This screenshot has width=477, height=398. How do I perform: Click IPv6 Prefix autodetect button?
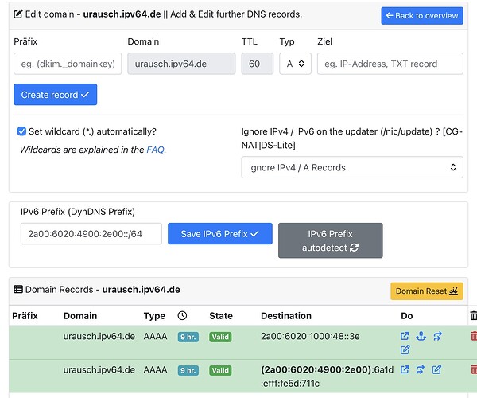click(330, 240)
